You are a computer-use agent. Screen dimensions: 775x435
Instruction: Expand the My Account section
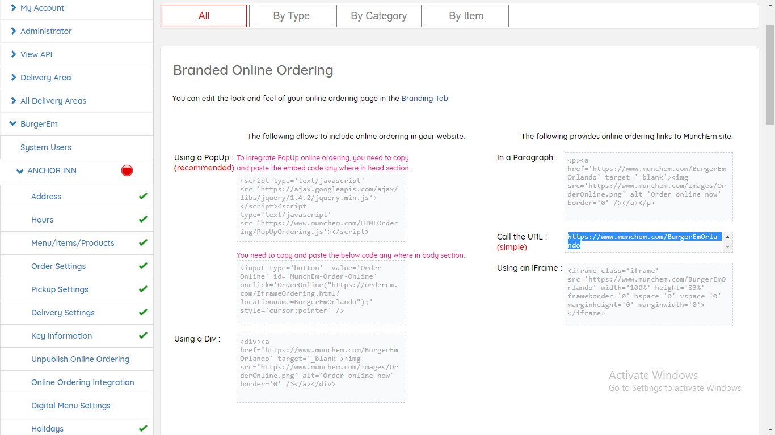click(14, 8)
